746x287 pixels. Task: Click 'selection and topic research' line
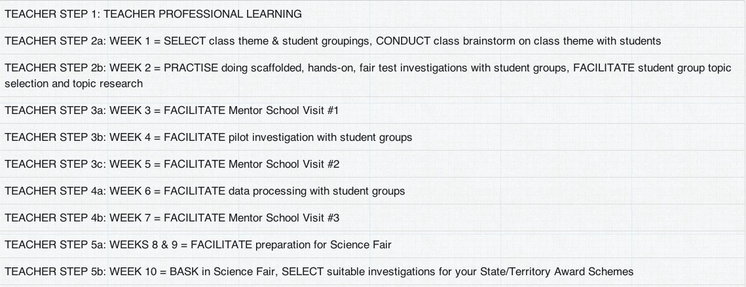coord(74,83)
